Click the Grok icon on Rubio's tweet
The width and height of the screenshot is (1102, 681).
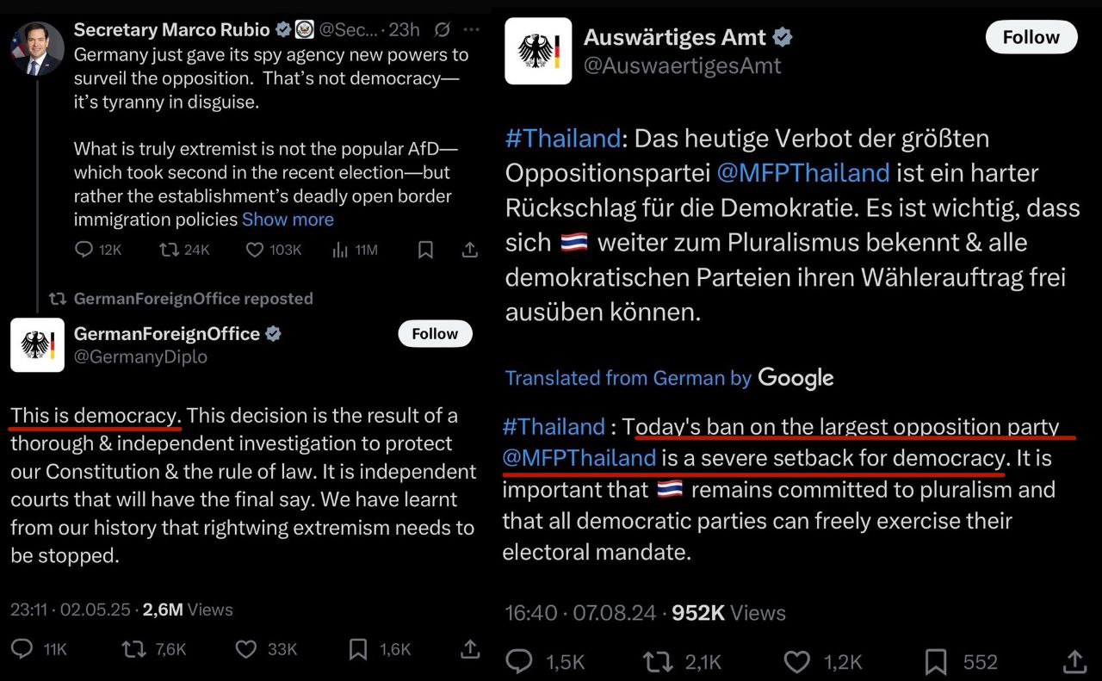(442, 30)
